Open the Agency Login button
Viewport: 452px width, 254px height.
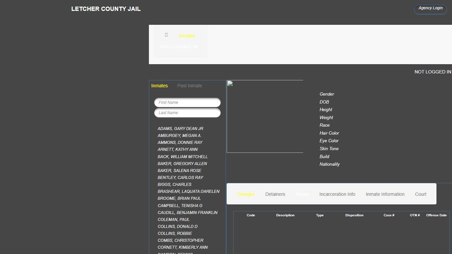click(x=430, y=9)
